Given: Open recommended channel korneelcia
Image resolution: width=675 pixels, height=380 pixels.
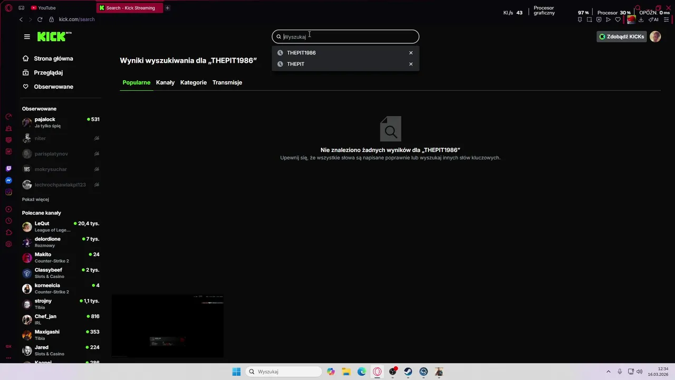Looking at the screenshot, I should point(61,288).
